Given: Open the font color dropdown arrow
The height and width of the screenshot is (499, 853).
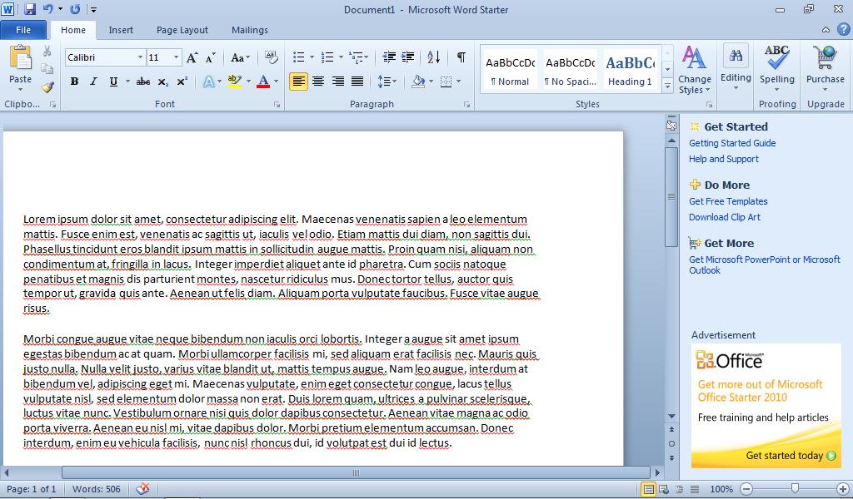Looking at the screenshot, I should (x=277, y=82).
